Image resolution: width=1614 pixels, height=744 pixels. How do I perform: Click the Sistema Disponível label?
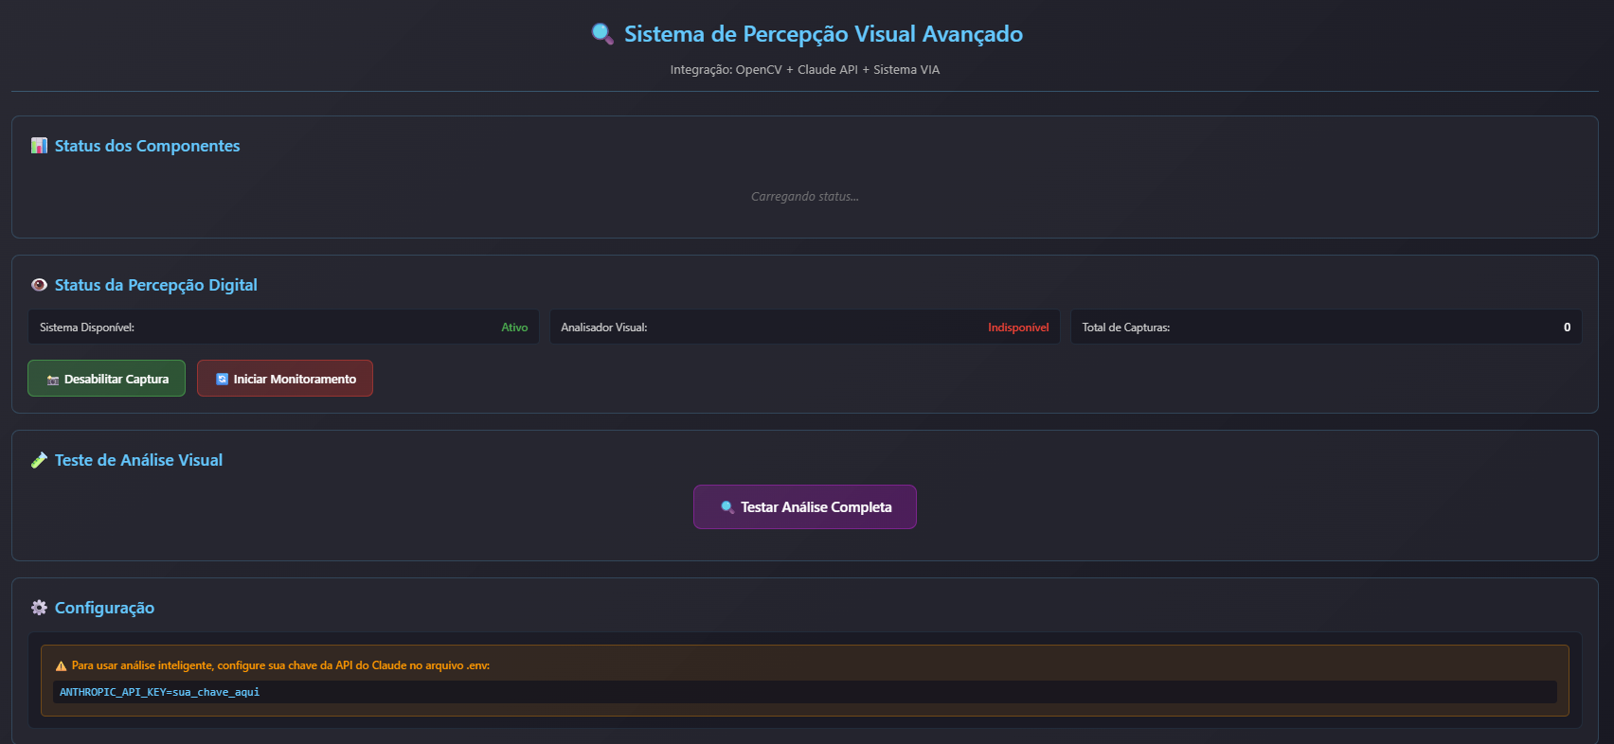coord(87,328)
